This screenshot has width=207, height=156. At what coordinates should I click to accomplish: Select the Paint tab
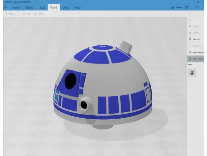point(54,7)
